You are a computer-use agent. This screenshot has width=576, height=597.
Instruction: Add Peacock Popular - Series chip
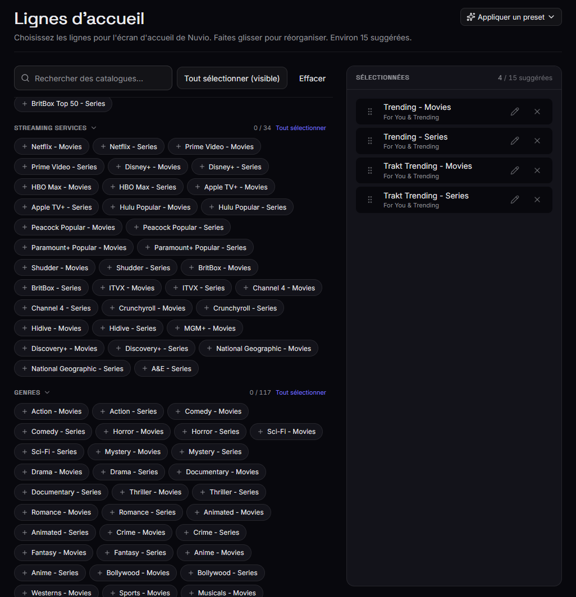point(178,227)
